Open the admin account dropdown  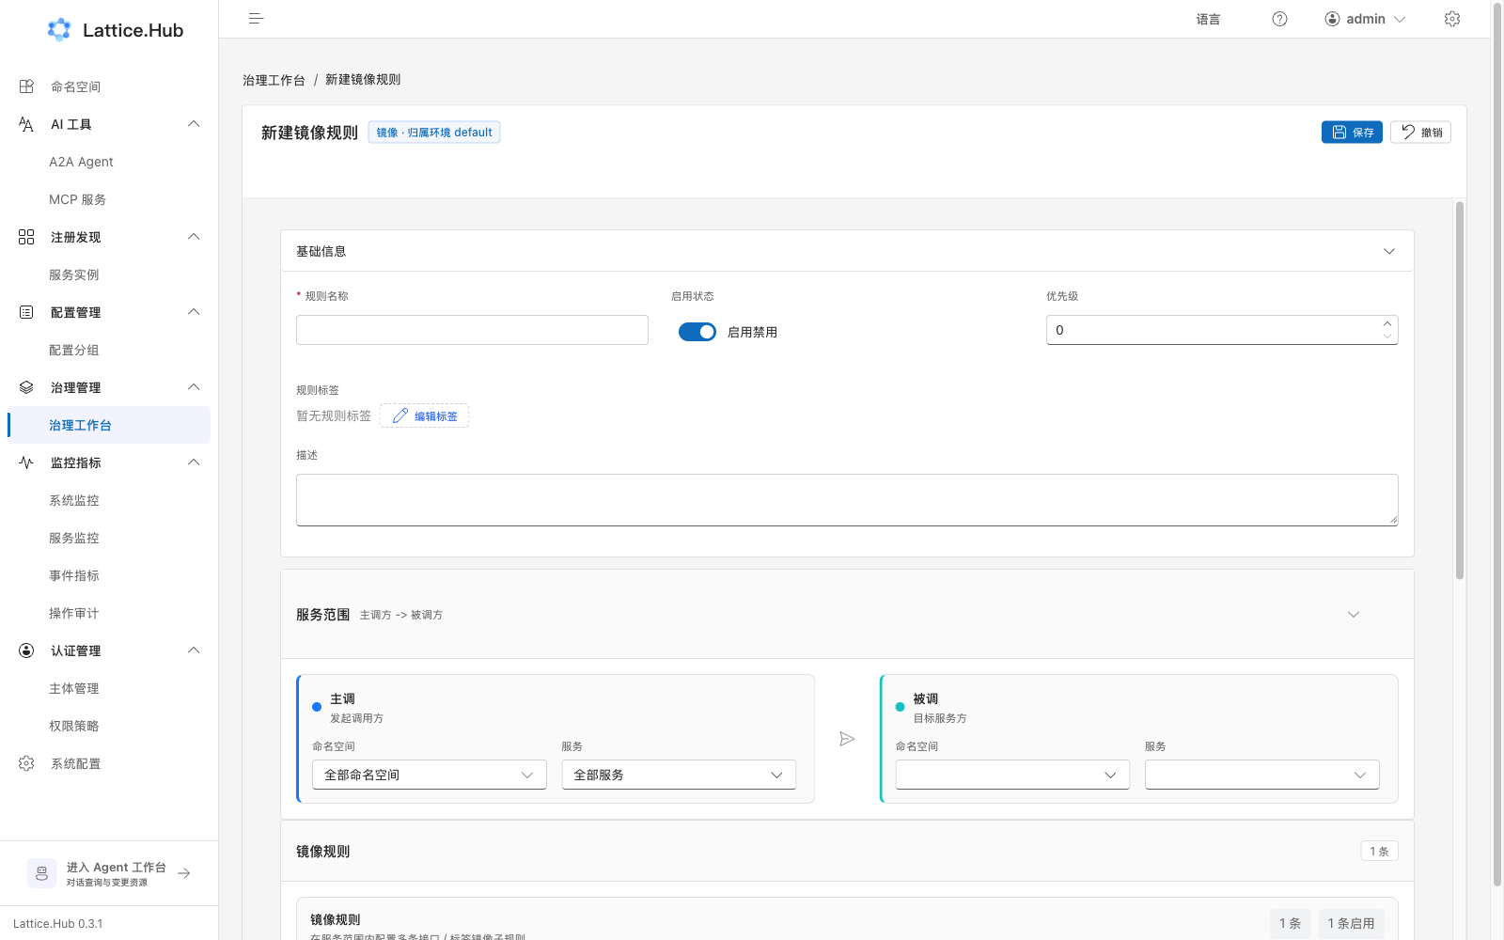coord(1365,19)
